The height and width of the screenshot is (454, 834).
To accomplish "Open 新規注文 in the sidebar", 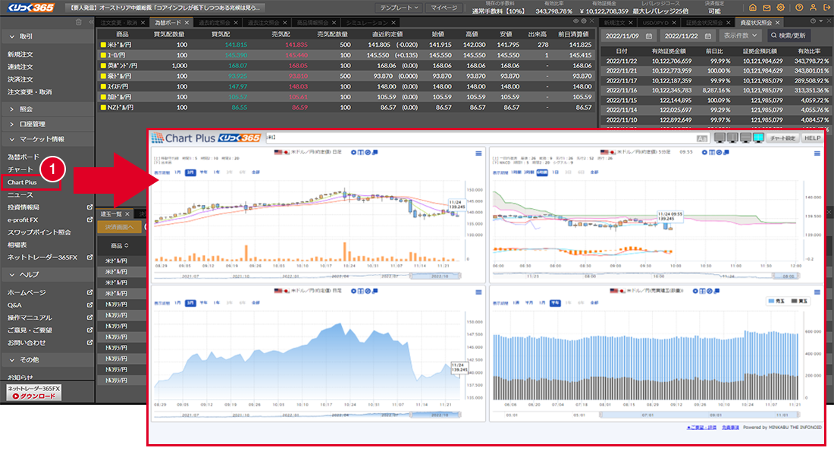I will (x=20, y=54).
